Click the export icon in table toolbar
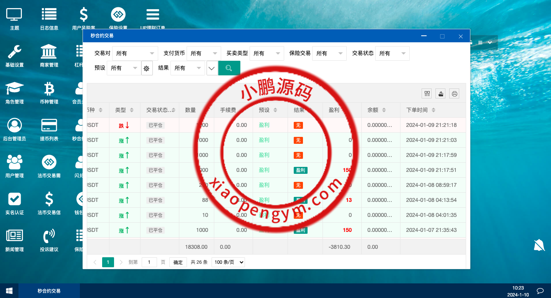Viewport: 551px width, 298px height. pyautogui.click(x=440, y=93)
